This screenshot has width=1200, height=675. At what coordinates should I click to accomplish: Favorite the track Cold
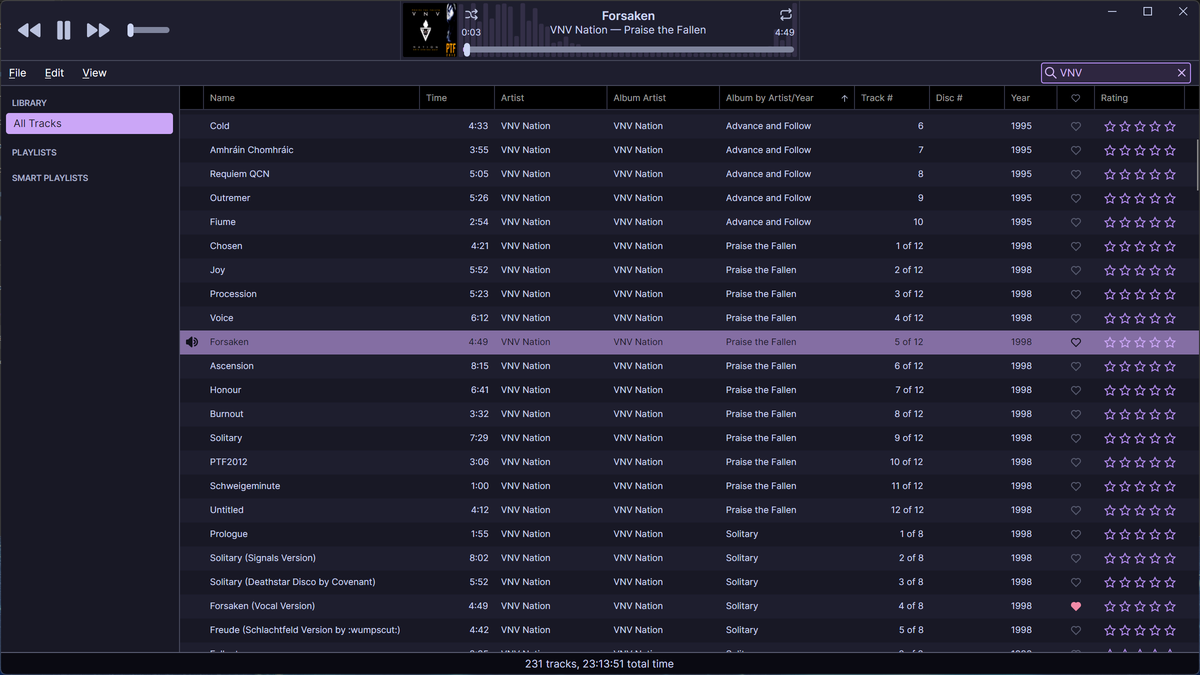tap(1076, 126)
